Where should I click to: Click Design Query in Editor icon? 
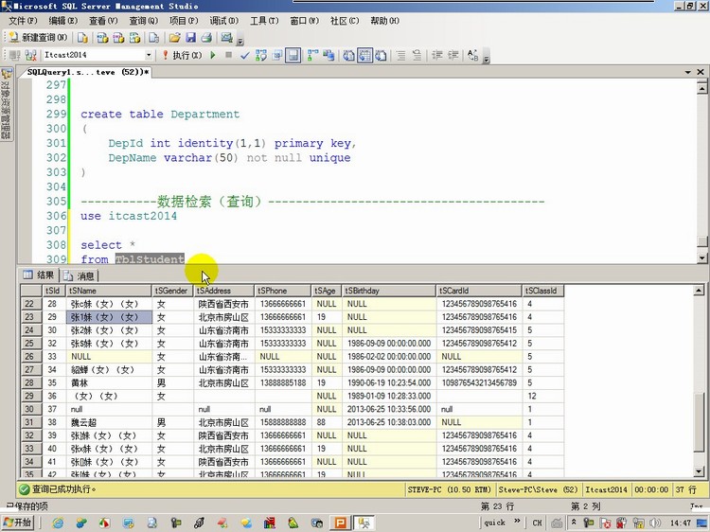(277, 55)
